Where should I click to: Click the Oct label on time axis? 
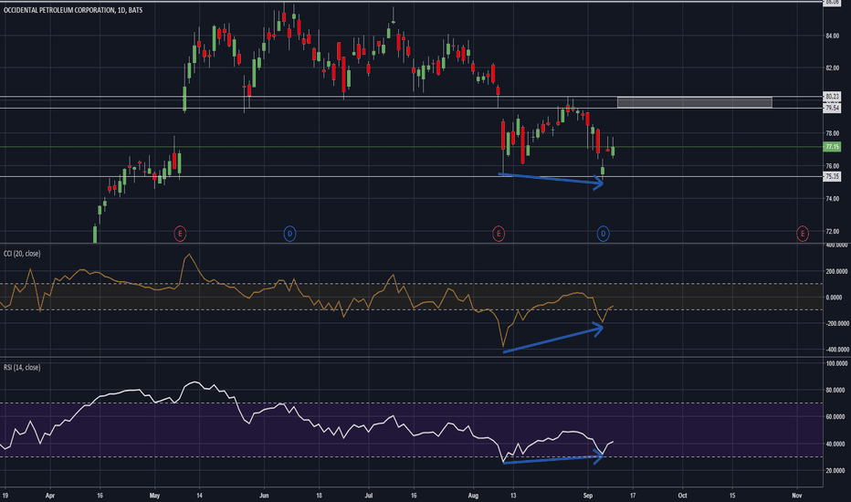coord(683,496)
